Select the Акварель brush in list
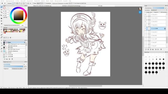The width and height of the screenshot is (168, 94). (14, 51)
